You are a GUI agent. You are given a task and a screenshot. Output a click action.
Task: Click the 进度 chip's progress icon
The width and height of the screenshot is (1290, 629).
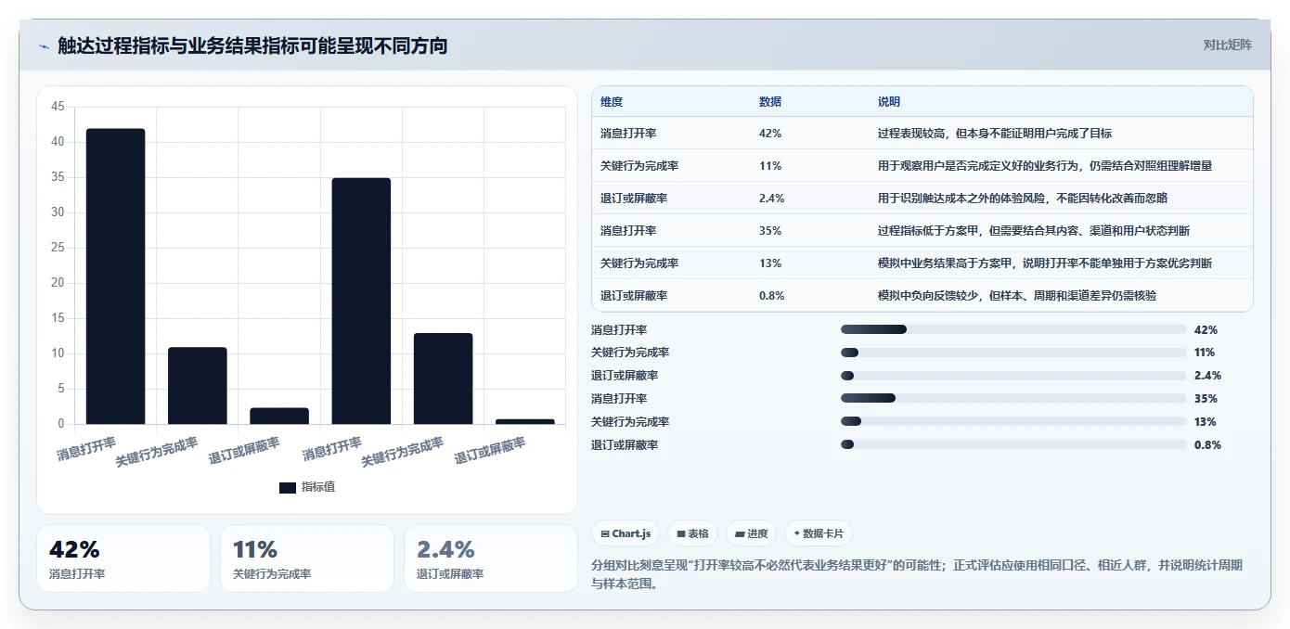[x=740, y=533]
